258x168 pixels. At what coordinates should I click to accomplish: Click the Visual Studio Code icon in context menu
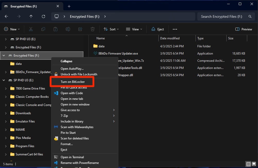(x=56, y=93)
